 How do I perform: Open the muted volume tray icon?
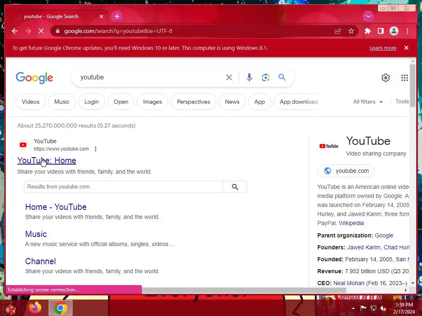point(383,308)
